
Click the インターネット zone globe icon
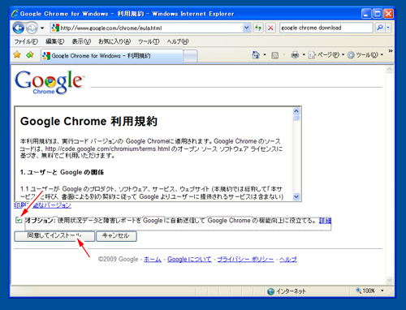coord(270,291)
